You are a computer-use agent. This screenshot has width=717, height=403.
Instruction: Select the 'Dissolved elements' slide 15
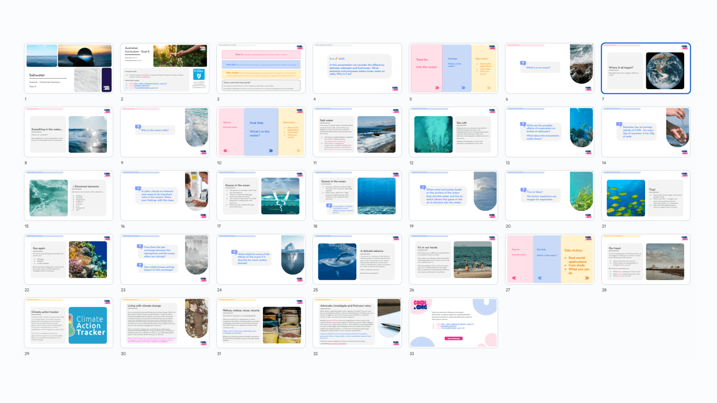pyautogui.click(x=68, y=196)
